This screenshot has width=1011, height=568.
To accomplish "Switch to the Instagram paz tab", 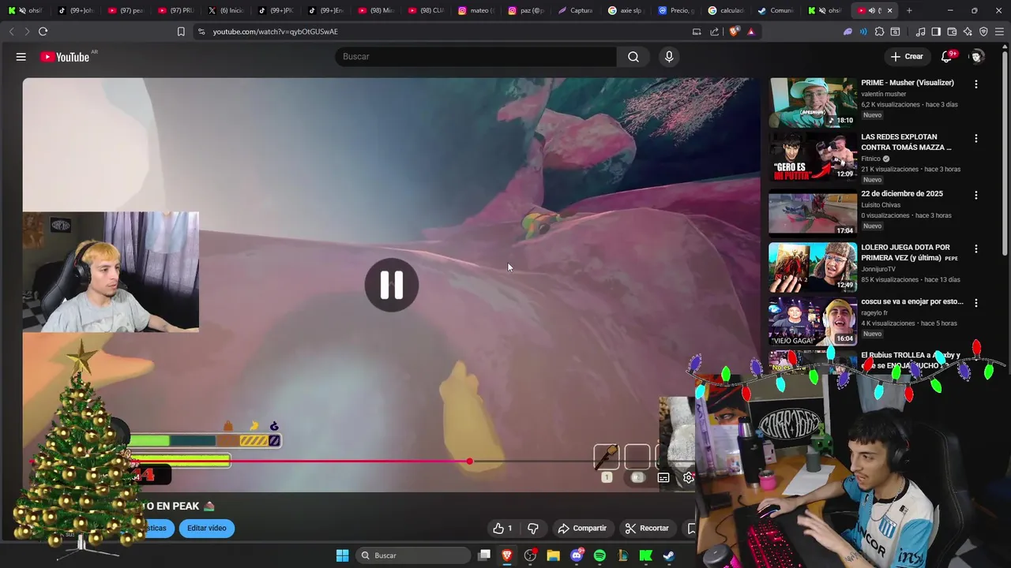I will [x=526, y=10].
